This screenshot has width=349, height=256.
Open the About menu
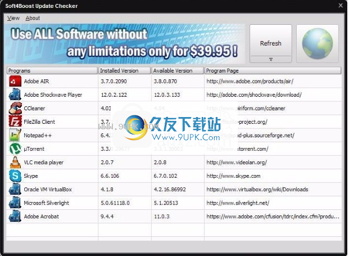pyautogui.click(x=33, y=18)
